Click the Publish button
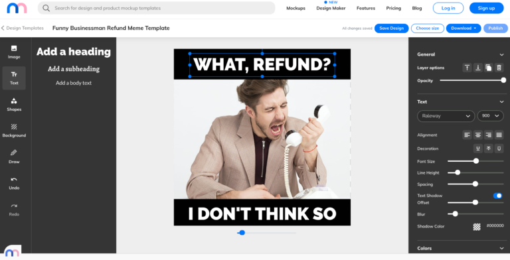 click(495, 29)
